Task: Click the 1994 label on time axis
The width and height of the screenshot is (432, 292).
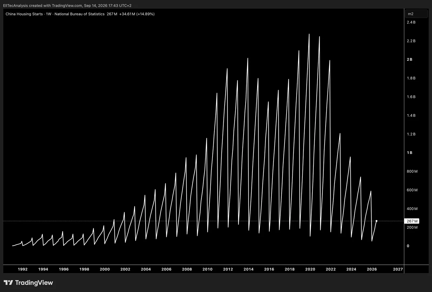Action: (x=43, y=269)
